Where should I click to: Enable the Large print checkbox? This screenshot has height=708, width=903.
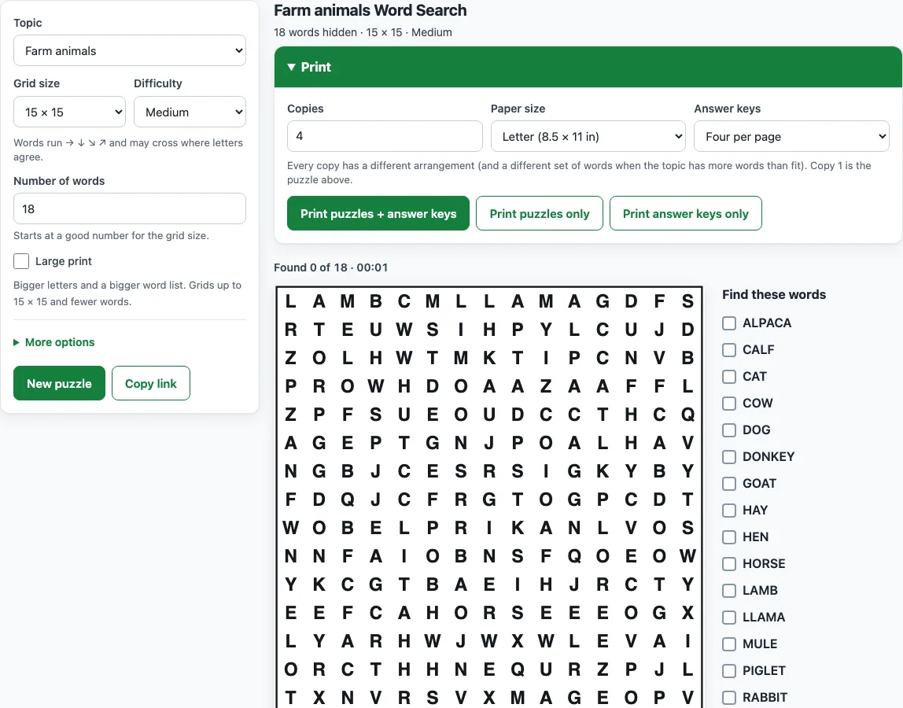click(21, 261)
